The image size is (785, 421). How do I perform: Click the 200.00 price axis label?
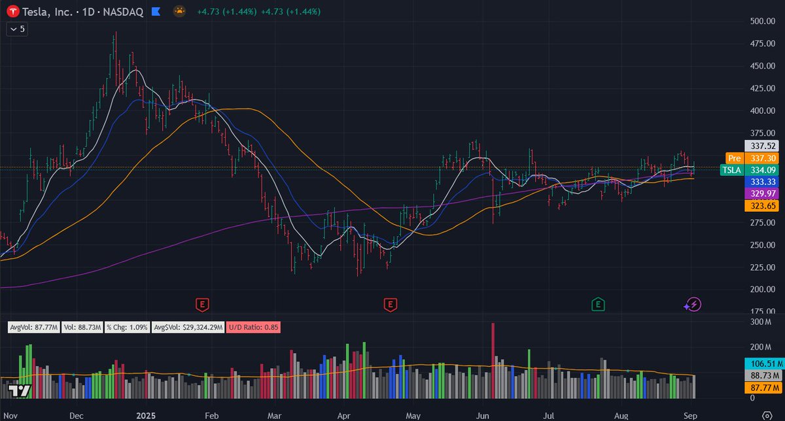(x=762, y=289)
